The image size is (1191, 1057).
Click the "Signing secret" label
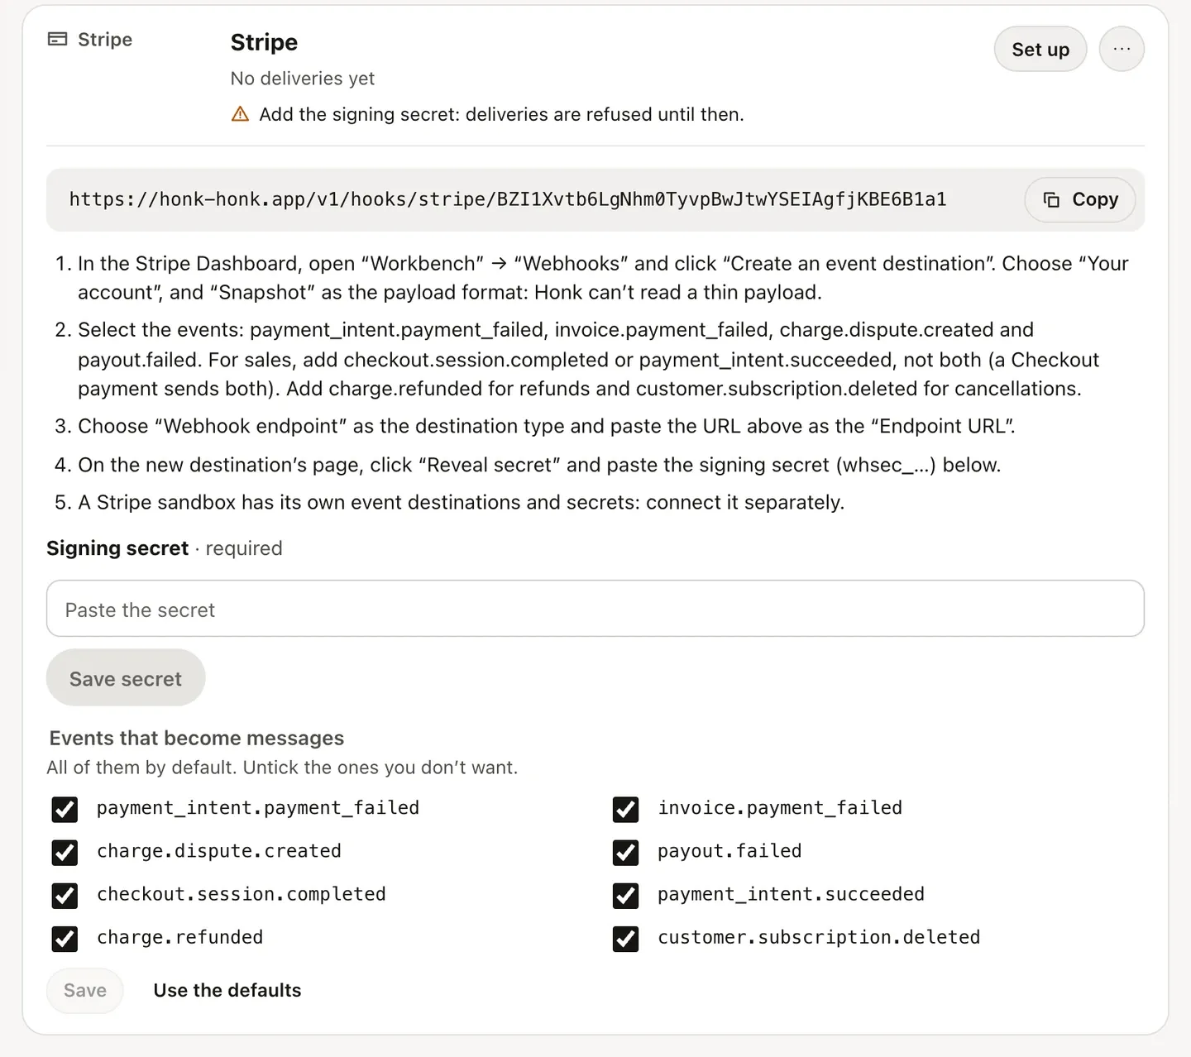coord(117,548)
